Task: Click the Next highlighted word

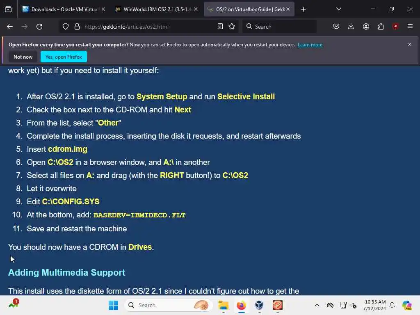Action: tap(183, 110)
